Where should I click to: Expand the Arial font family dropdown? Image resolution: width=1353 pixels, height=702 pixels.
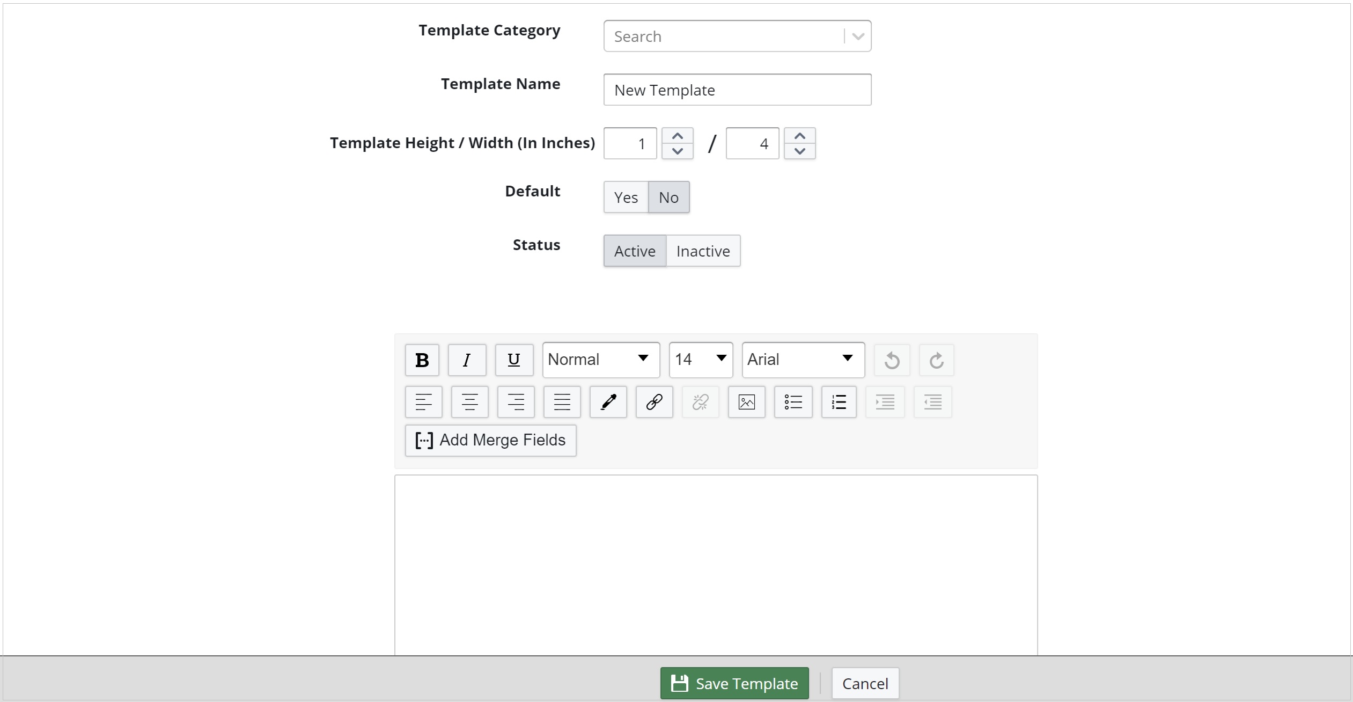pyautogui.click(x=803, y=360)
